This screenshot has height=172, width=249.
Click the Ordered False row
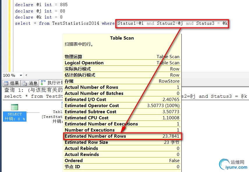(x=122, y=160)
